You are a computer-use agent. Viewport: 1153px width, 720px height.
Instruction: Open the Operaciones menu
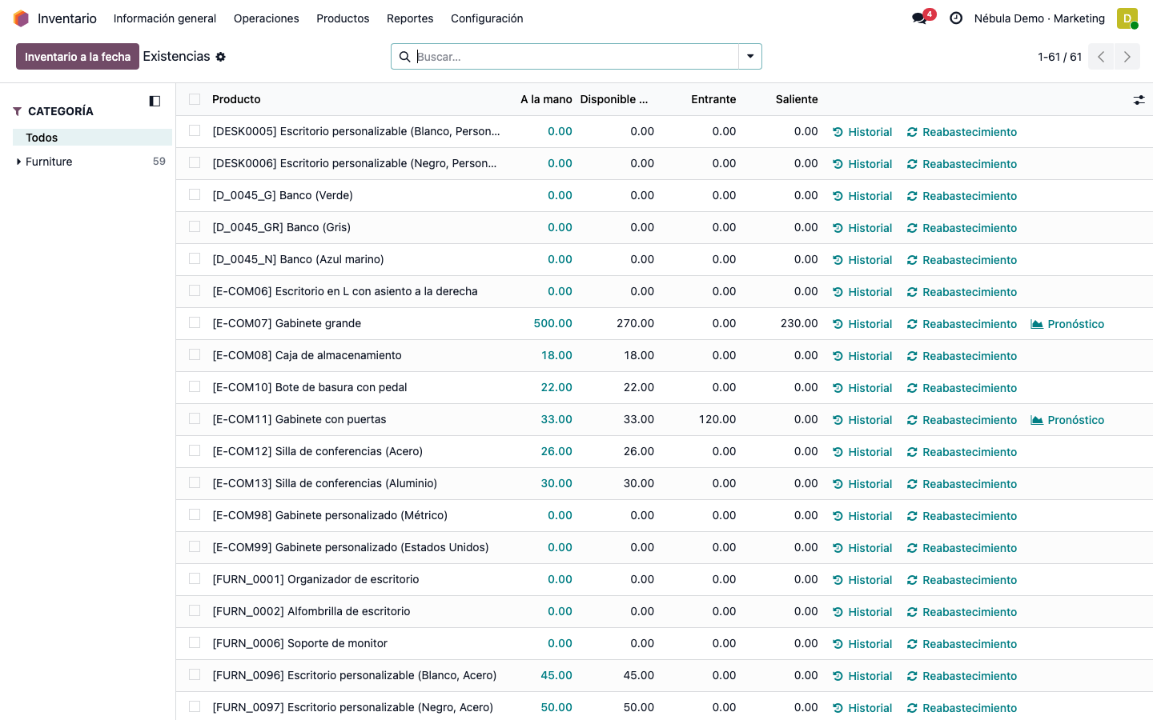(267, 18)
